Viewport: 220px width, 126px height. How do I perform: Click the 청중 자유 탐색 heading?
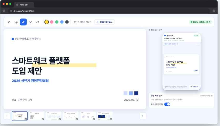[x=156, y=95]
